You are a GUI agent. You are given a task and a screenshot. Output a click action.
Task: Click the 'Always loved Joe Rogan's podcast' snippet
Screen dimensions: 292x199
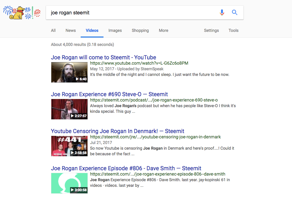click(x=163, y=108)
